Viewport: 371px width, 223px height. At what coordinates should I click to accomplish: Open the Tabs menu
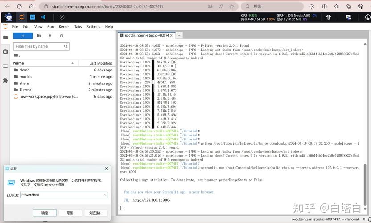[x=78, y=27]
